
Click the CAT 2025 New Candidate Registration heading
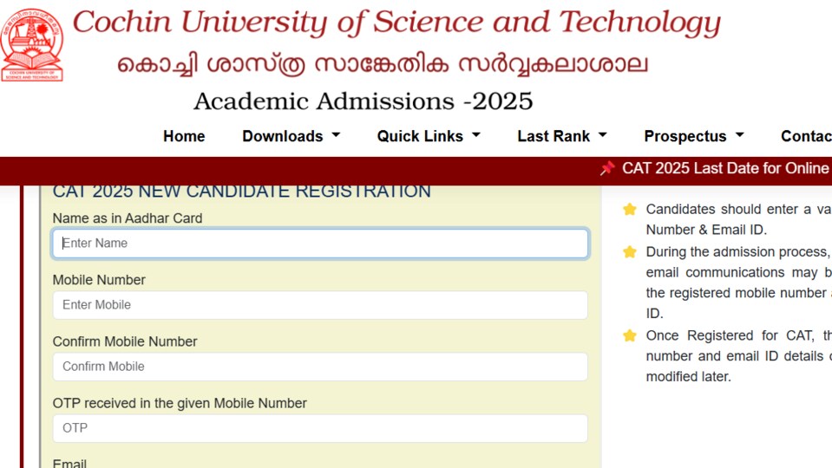tap(241, 192)
